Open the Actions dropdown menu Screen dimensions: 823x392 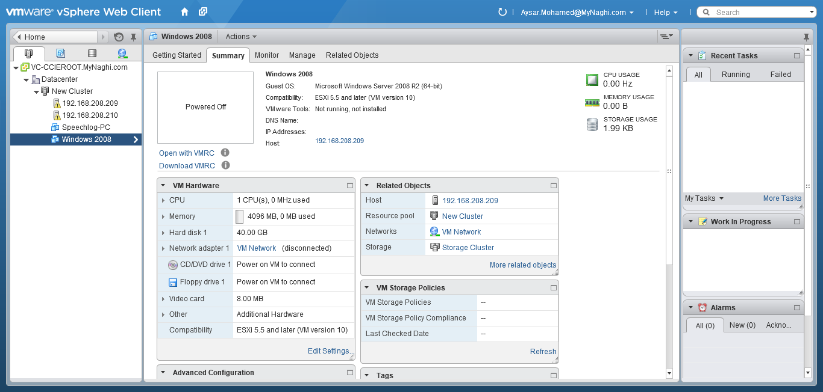[241, 37]
